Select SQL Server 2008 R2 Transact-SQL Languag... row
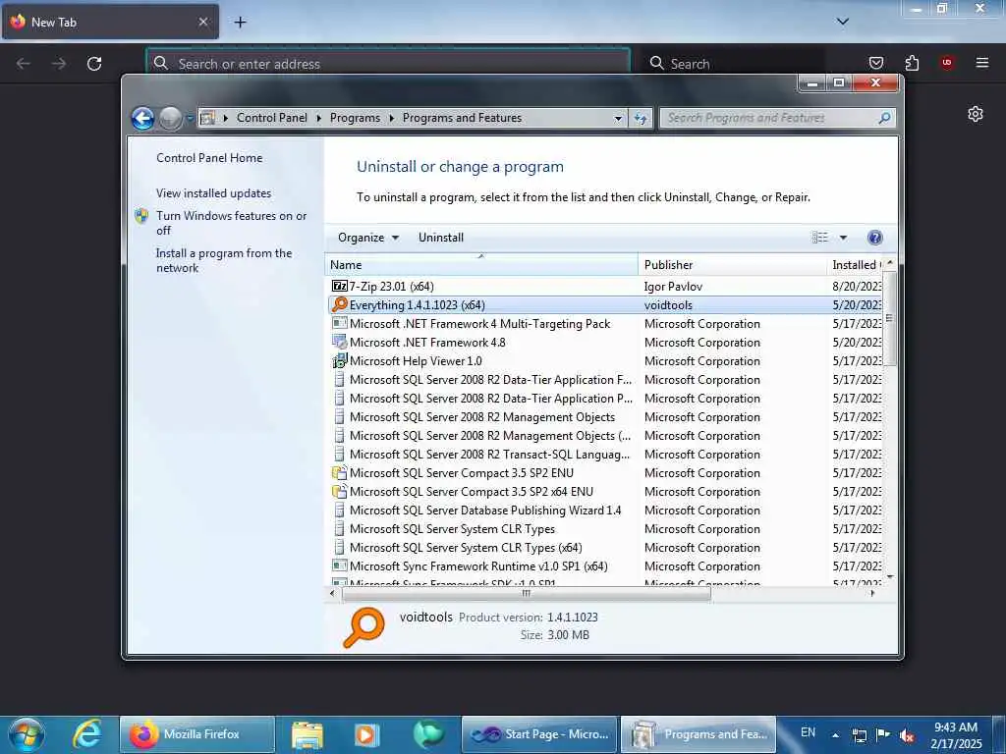Screen dimensions: 1006x754 (605, 454)
